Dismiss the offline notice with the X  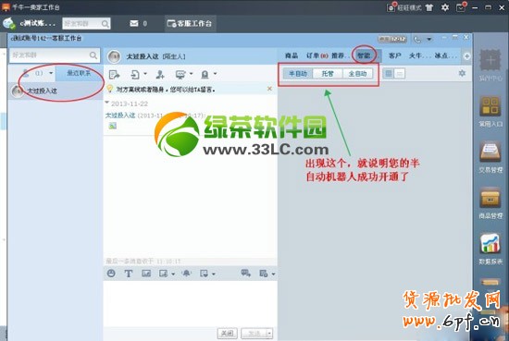[x=269, y=89]
